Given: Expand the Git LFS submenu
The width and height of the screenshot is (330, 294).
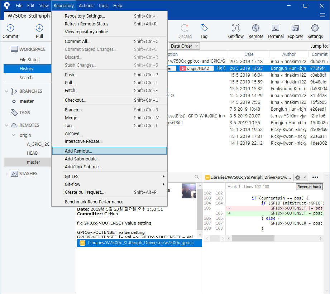Looking at the screenshot, I should coord(109,177).
